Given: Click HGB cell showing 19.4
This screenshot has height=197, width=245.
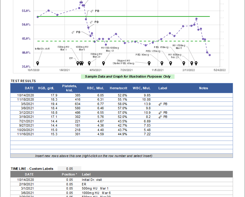Looking at the screenshot, I should click(54, 104).
